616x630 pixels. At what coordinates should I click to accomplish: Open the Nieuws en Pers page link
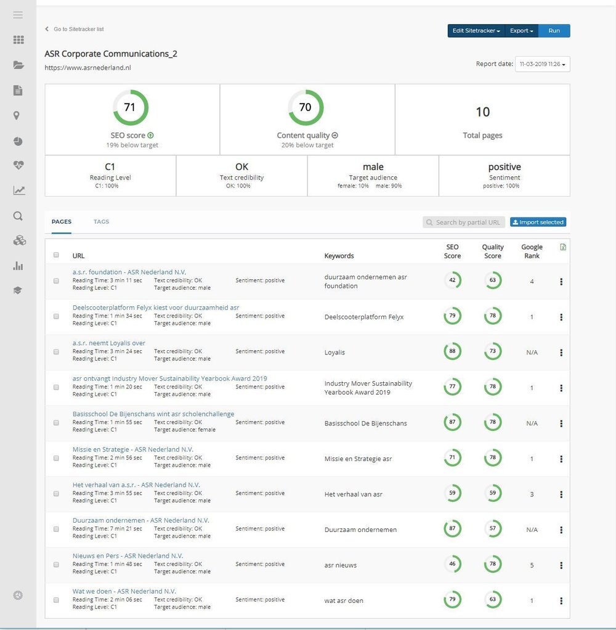pos(128,555)
